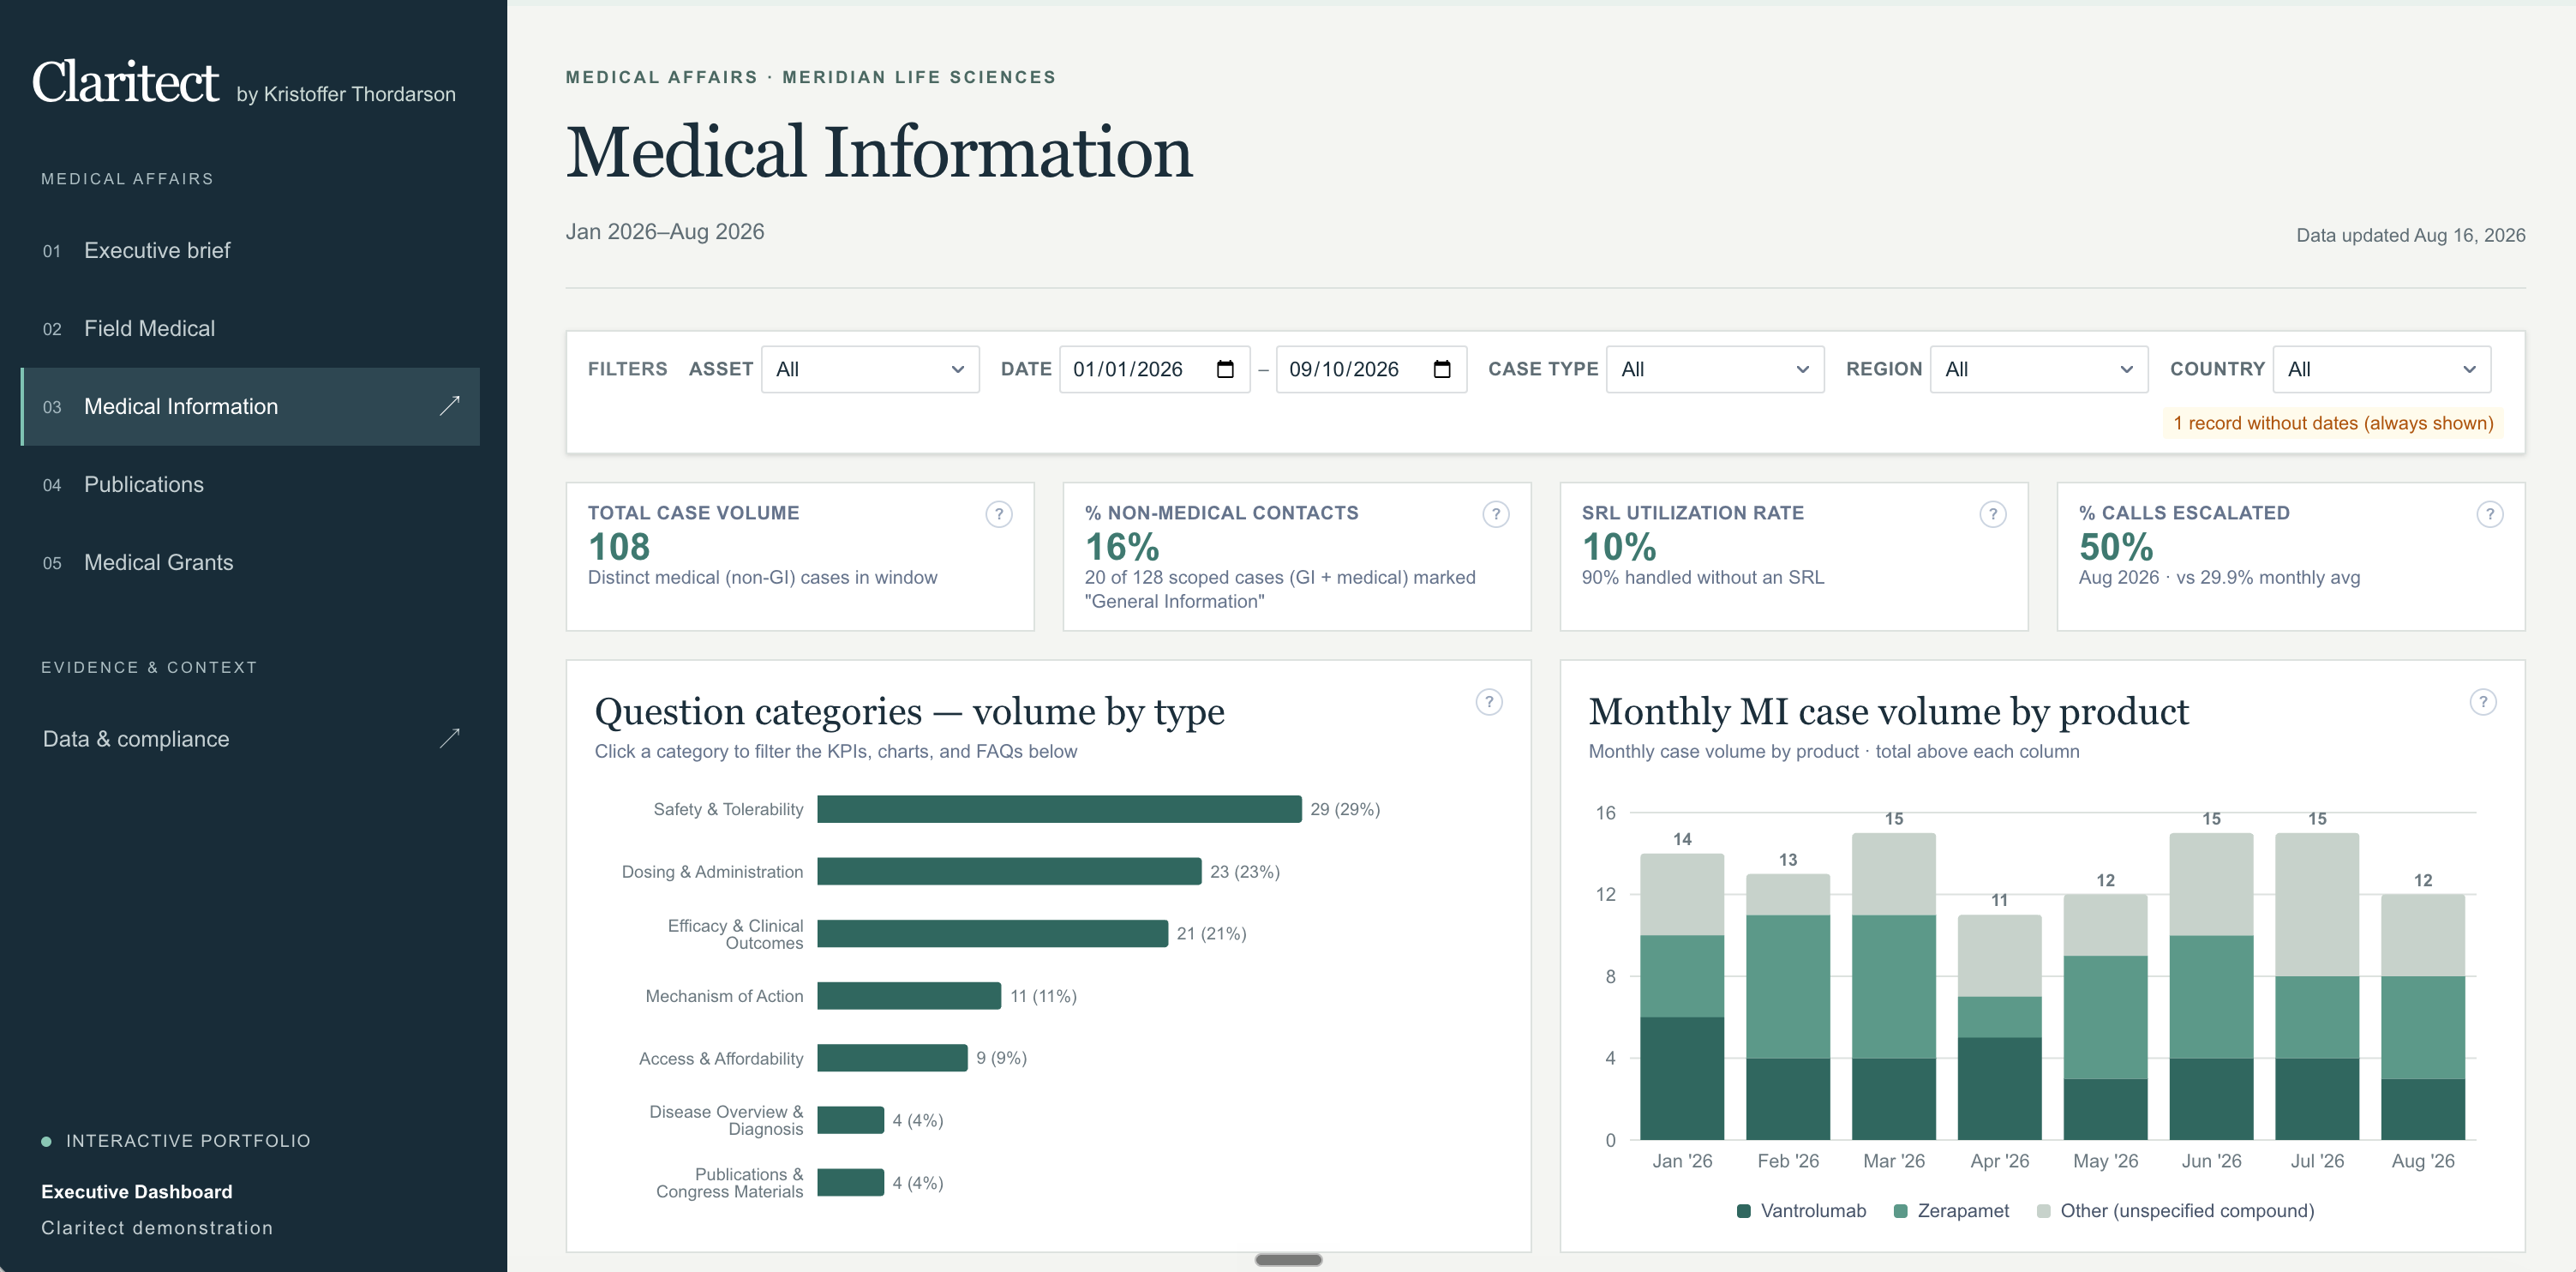Open the start date calendar picker icon
The height and width of the screenshot is (1272, 2576).
(1225, 369)
